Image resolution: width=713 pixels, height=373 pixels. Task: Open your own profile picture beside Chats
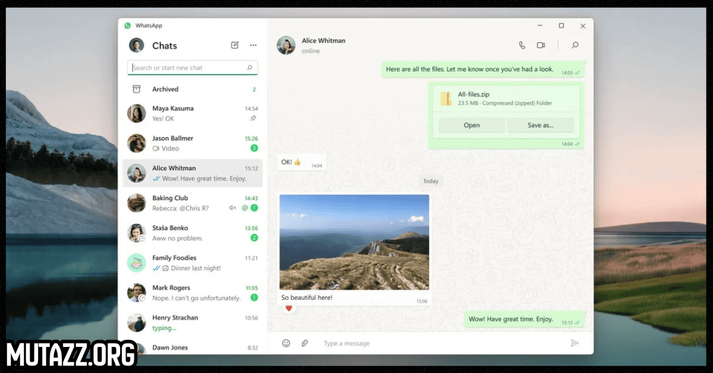(137, 45)
